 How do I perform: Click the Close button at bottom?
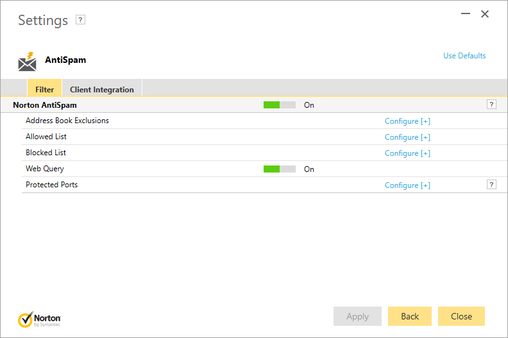pyautogui.click(x=461, y=316)
